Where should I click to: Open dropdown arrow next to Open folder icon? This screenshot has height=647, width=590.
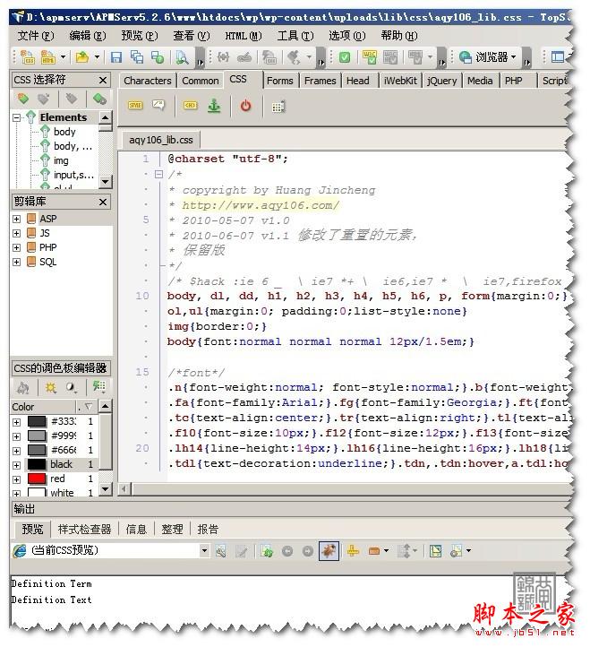(x=97, y=57)
